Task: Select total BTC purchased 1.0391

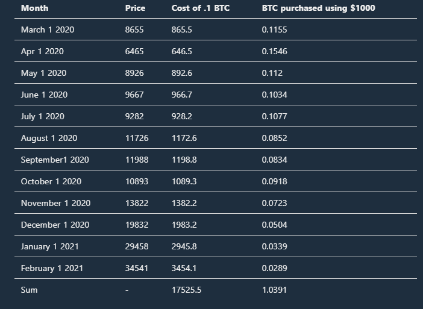Action: 274,290
